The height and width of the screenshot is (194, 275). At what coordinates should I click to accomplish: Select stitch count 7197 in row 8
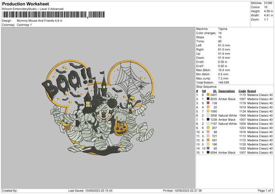pyautogui.click(x=214, y=124)
